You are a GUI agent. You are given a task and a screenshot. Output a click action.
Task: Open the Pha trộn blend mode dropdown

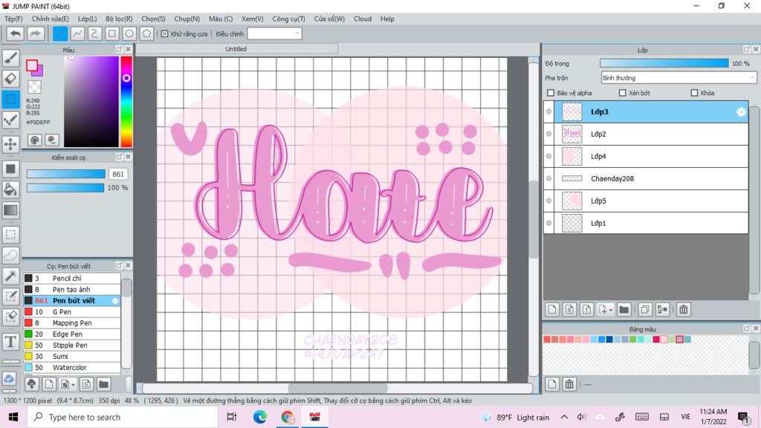[x=678, y=77]
